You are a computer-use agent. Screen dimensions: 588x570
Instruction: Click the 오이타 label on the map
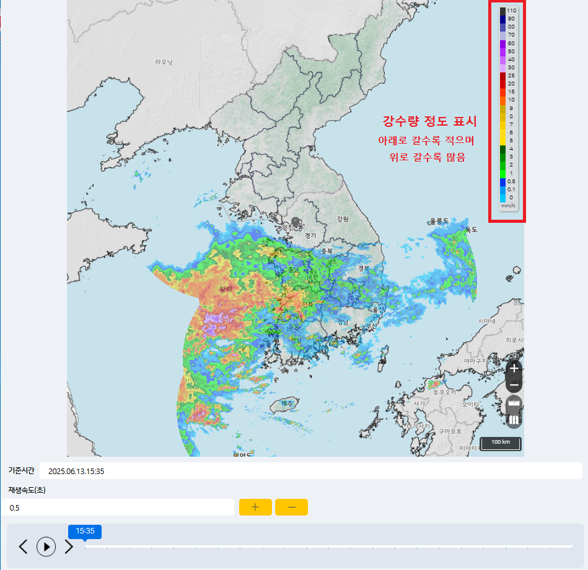[470, 404]
